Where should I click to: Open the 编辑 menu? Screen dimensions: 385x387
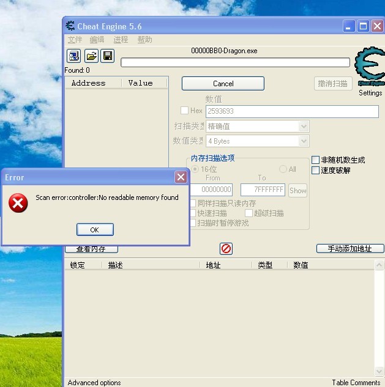97,40
